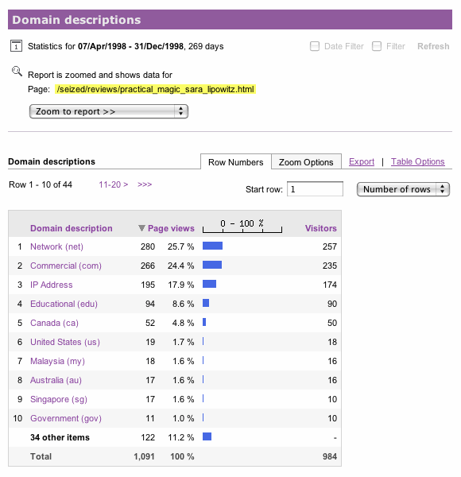
Task: Open Table Options link
Action: [x=417, y=161]
